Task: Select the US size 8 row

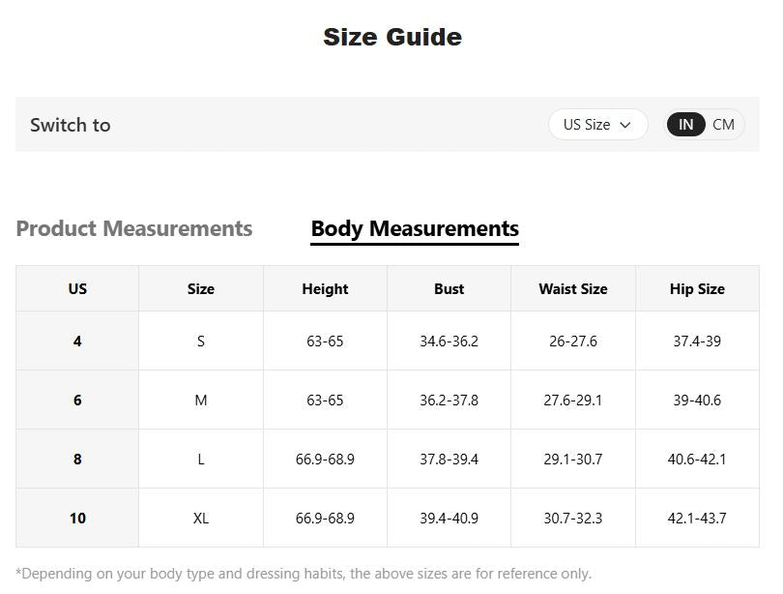Action: (77, 460)
